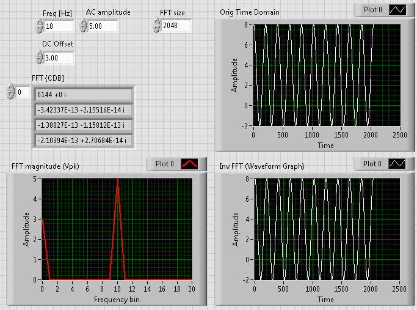Increment the FFT size stepper
This screenshot has height=310, width=417.
pyautogui.click(x=157, y=21)
